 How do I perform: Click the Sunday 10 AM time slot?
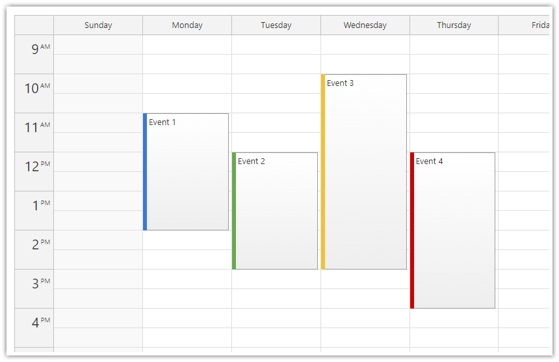[98, 84]
